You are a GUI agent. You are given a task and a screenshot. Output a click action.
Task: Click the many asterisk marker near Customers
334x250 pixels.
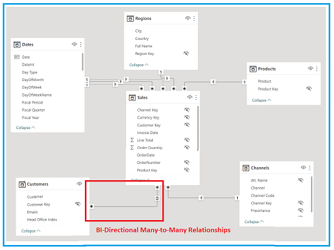pos(92,206)
